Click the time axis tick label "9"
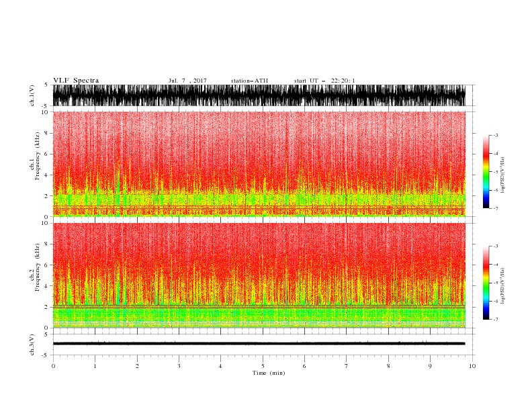 click(430, 366)
